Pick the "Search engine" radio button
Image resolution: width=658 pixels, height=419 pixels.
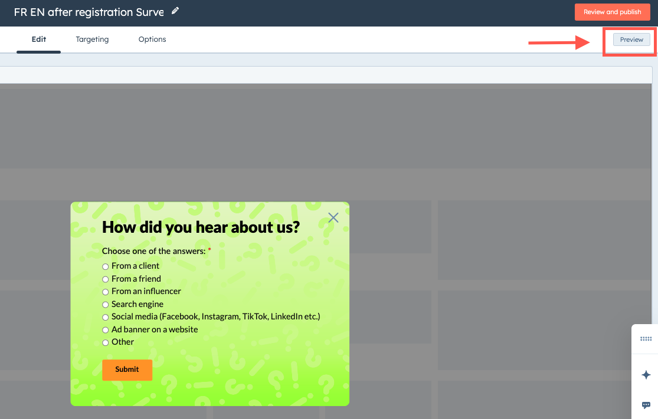[105, 305]
